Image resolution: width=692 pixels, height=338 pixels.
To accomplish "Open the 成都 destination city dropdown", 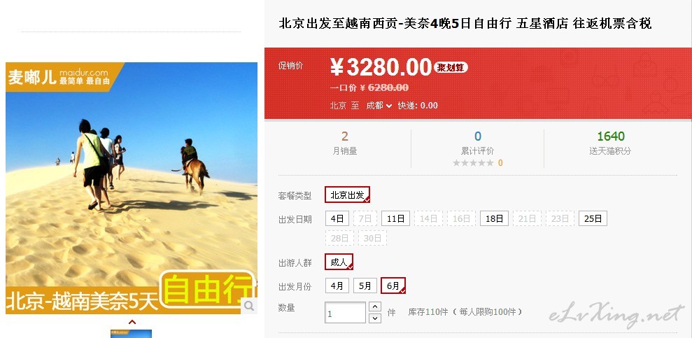I will (x=379, y=106).
